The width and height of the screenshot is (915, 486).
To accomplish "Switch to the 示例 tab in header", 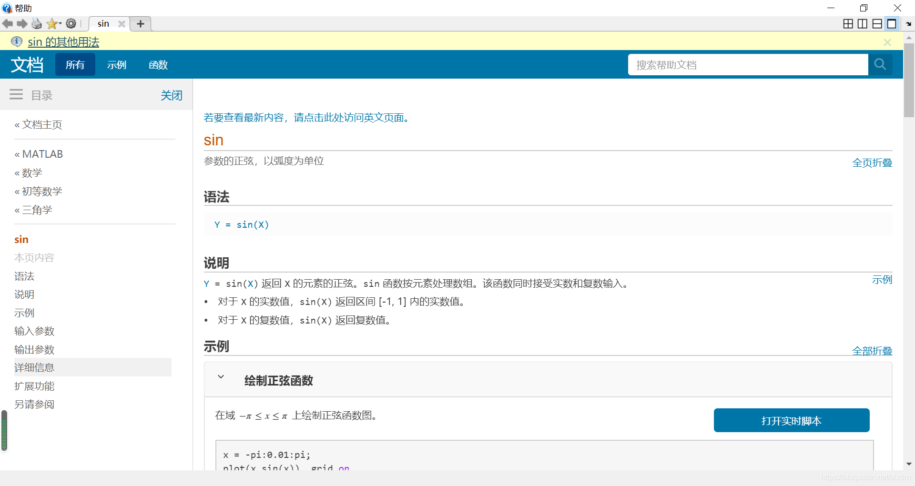I will pyautogui.click(x=117, y=65).
